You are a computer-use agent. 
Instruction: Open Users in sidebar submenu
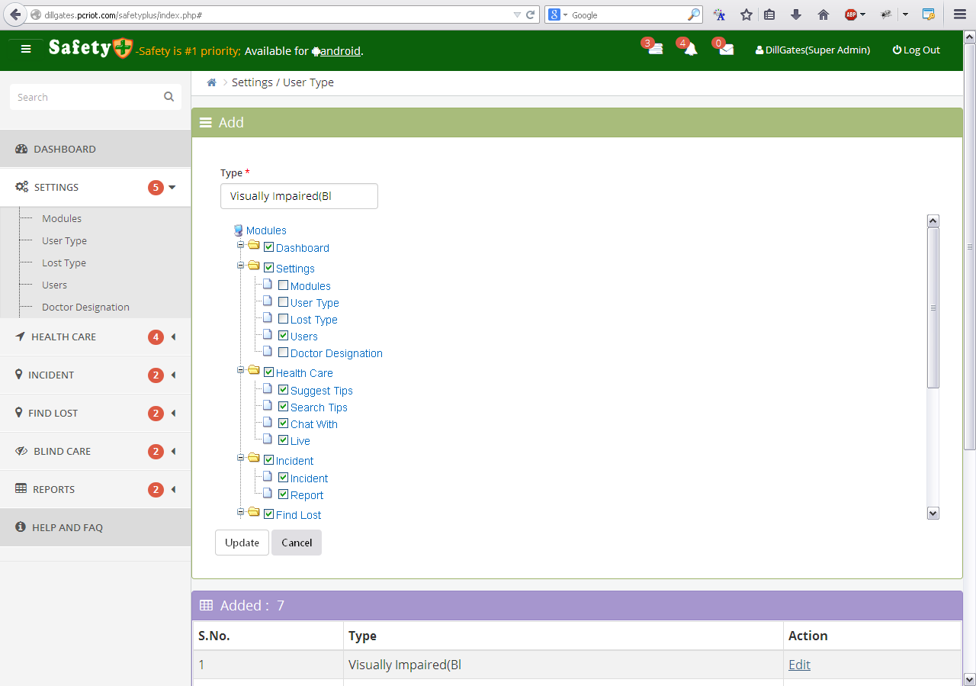(x=54, y=285)
